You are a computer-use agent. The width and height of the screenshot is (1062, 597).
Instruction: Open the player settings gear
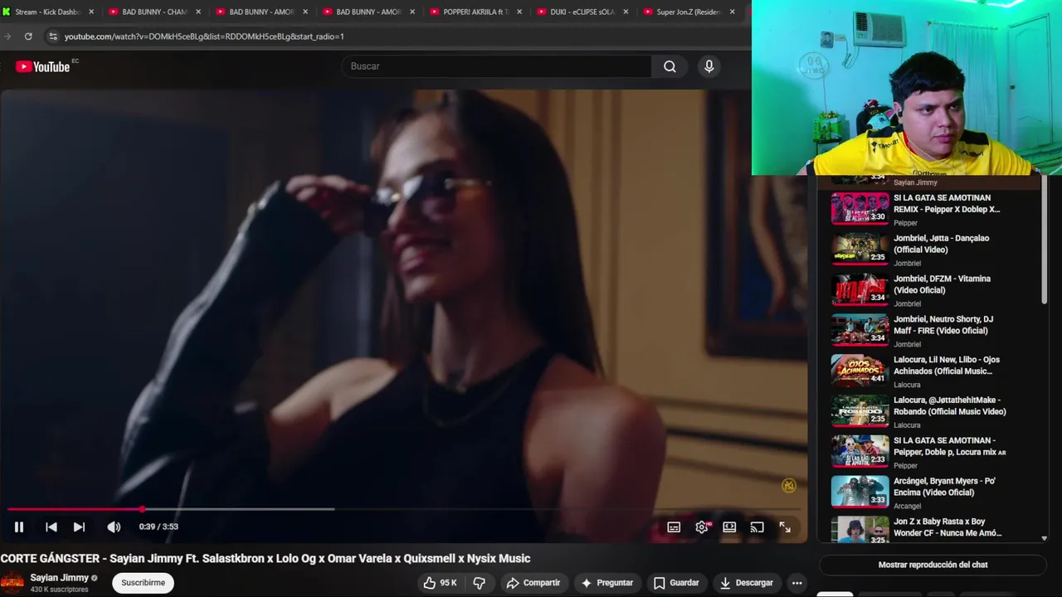coord(702,527)
